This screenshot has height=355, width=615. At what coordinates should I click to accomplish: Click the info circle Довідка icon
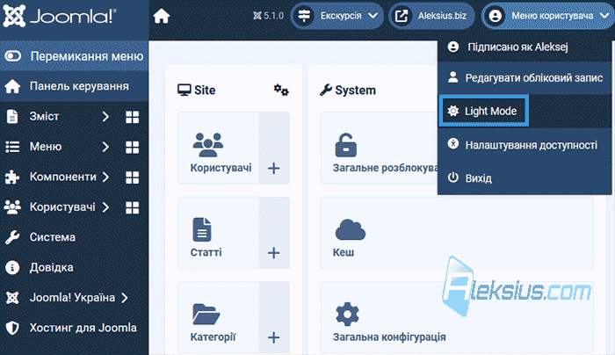pyautogui.click(x=12, y=267)
